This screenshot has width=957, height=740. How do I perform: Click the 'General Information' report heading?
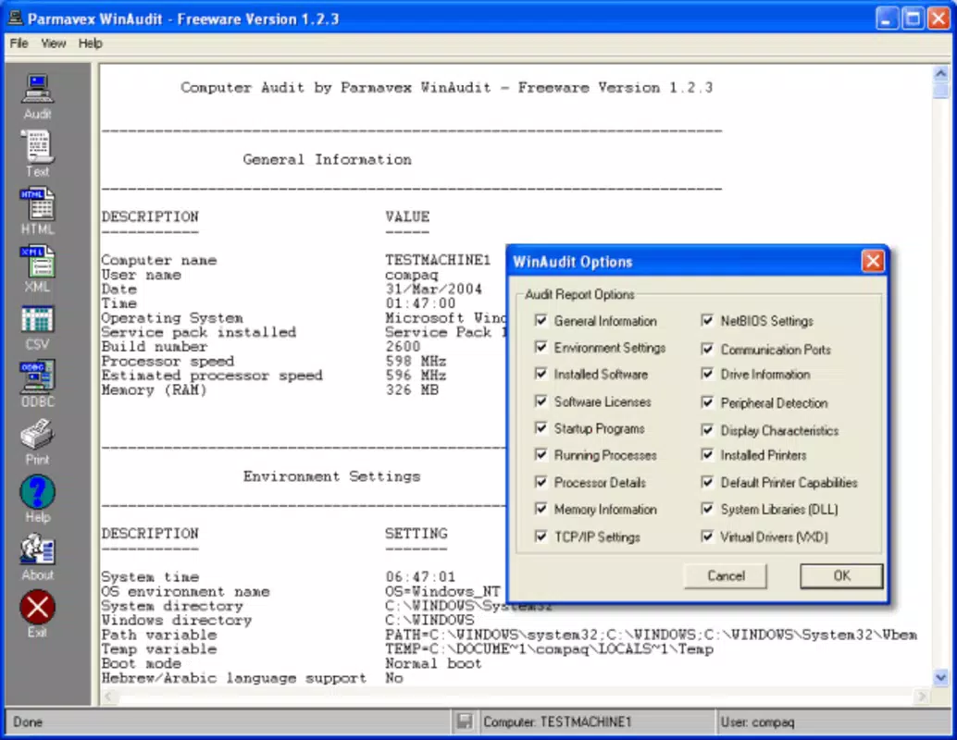(x=327, y=159)
